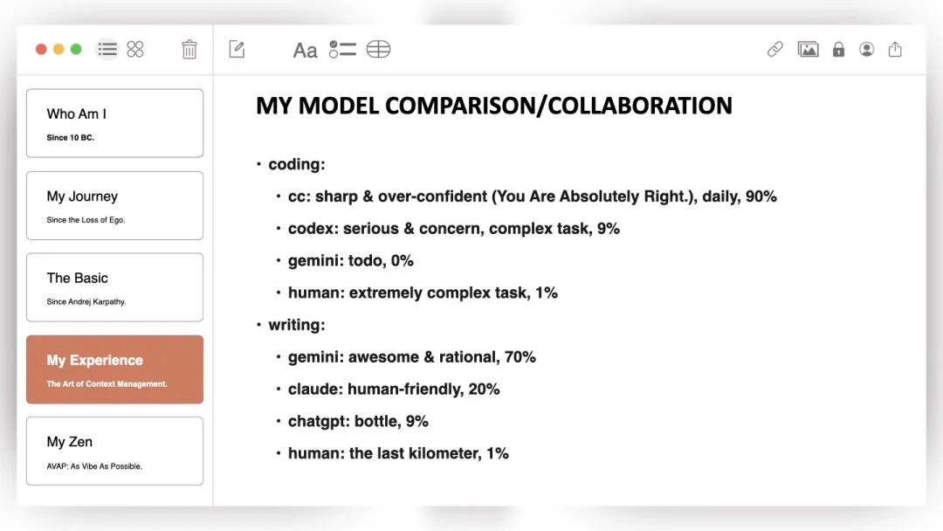Screen dimensions: 943x531
Task: Create new note with compose icon
Action: (237, 49)
